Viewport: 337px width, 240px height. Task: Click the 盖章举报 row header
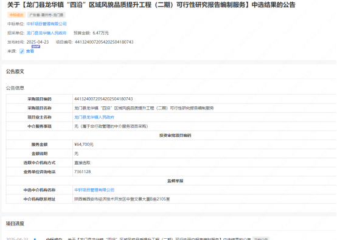point(175,181)
